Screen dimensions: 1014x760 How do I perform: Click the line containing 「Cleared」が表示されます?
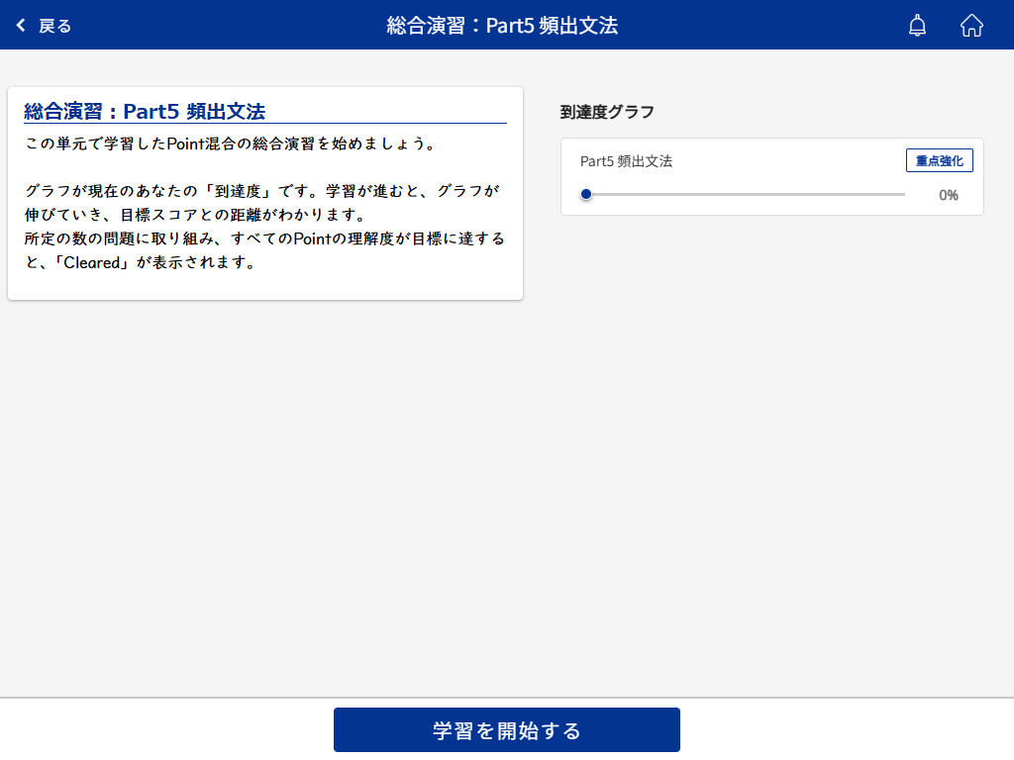coord(141,263)
